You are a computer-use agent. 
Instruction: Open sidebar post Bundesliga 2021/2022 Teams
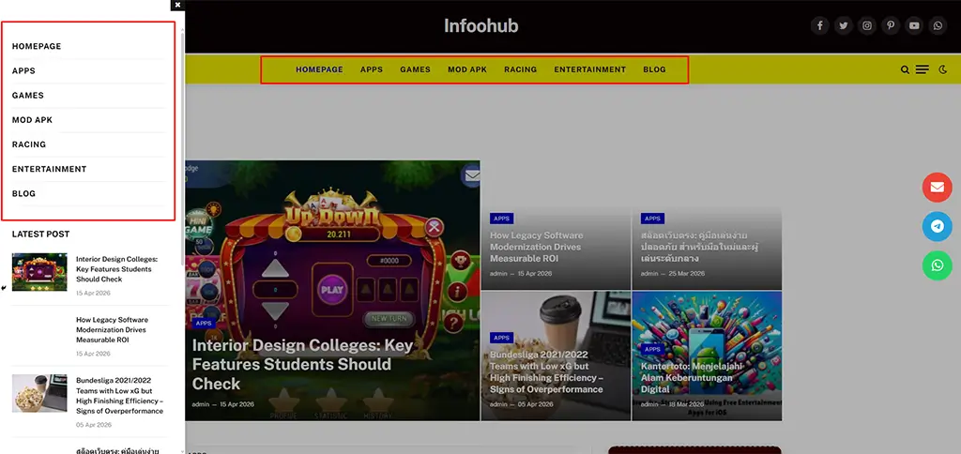pos(119,395)
